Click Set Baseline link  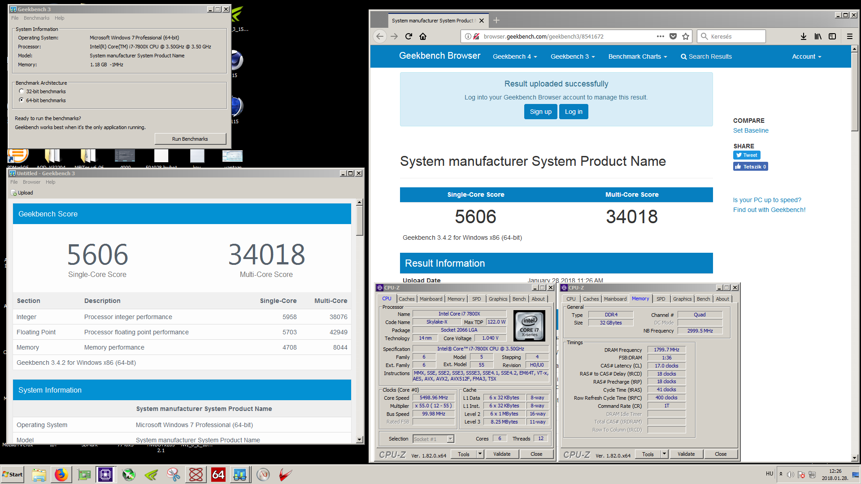pyautogui.click(x=751, y=130)
